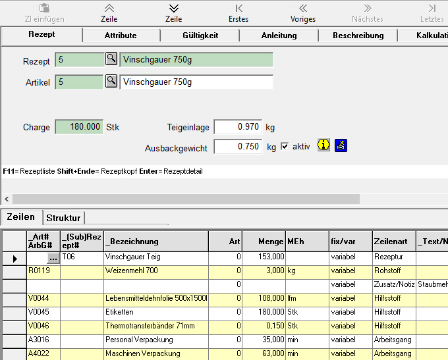Select the Zeilen tab
The height and width of the screenshot is (360, 448).
pos(21,217)
